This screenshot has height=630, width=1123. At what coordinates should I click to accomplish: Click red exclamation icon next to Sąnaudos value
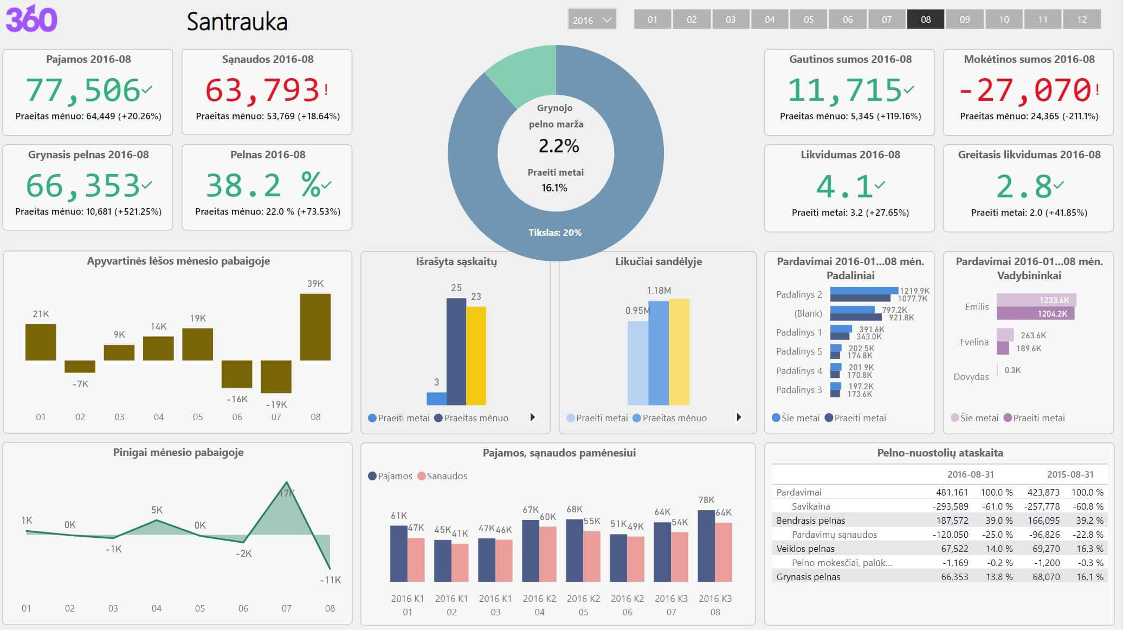pos(326,90)
